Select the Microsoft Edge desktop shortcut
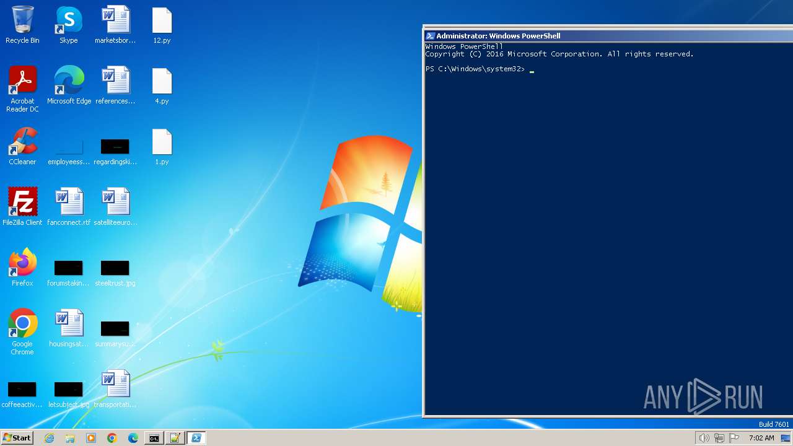This screenshot has height=446, width=793. click(x=69, y=86)
